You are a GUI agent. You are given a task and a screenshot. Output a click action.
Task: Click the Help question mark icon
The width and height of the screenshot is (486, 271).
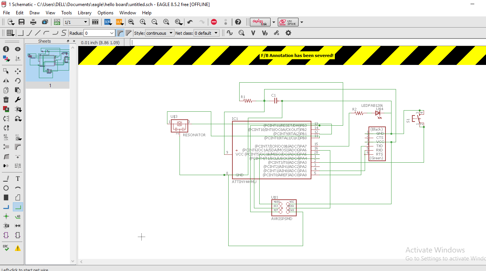pyautogui.click(x=238, y=22)
